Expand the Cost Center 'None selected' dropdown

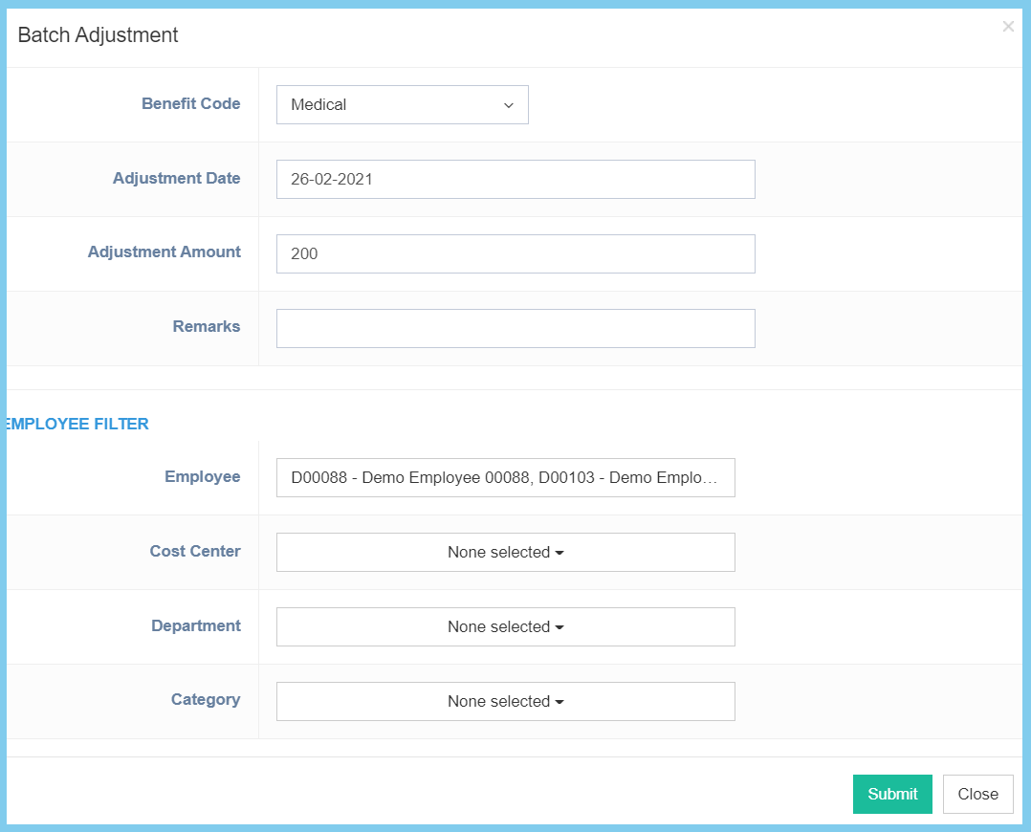pyautogui.click(x=505, y=553)
